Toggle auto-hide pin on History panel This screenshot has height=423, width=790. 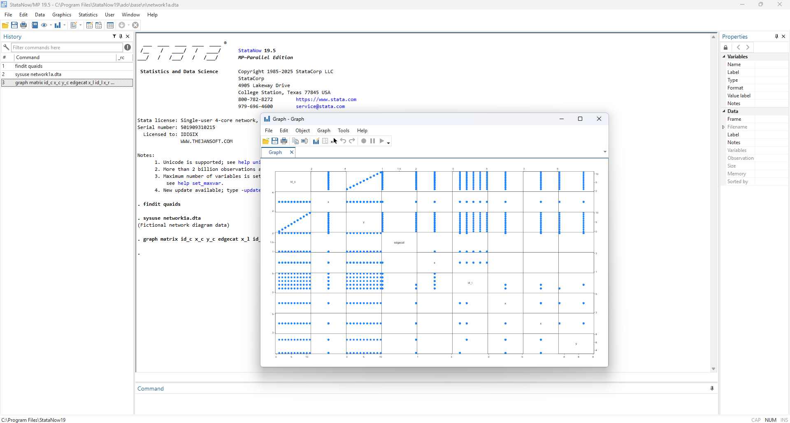tap(121, 37)
